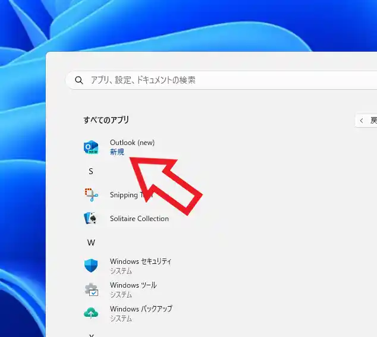The height and width of the screenshot is (337, 377).
Task: Click the Solitaire Collection label
Action: [x=139, y=219]
